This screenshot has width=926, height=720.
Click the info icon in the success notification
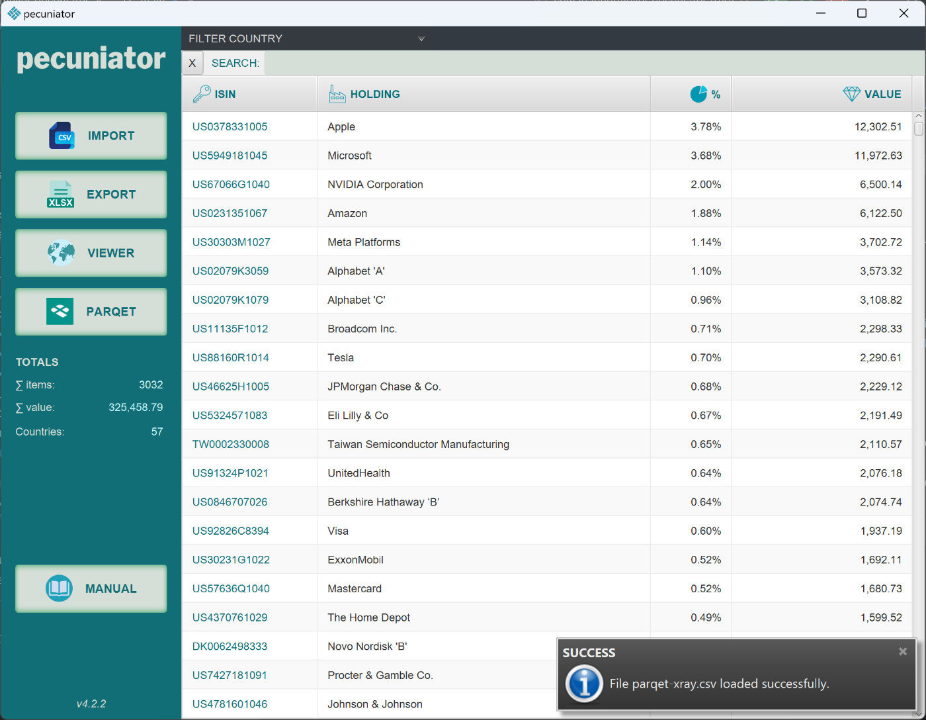(x=584, y=684)
